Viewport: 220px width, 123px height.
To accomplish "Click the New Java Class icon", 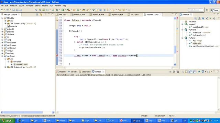I will pos(78,10).
